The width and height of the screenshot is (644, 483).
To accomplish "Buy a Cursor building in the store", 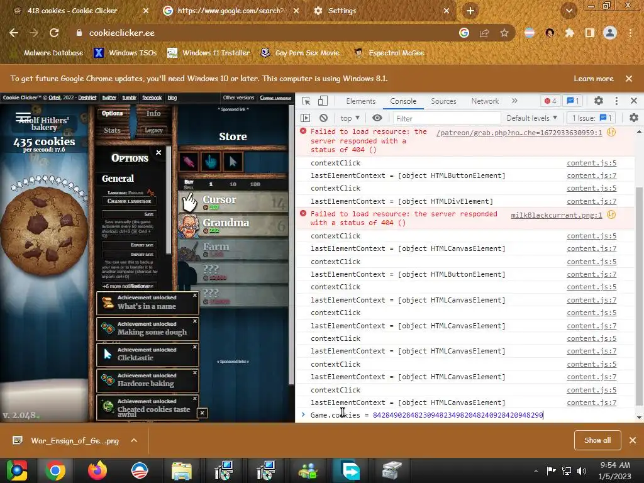I will [x=233, y=202].
